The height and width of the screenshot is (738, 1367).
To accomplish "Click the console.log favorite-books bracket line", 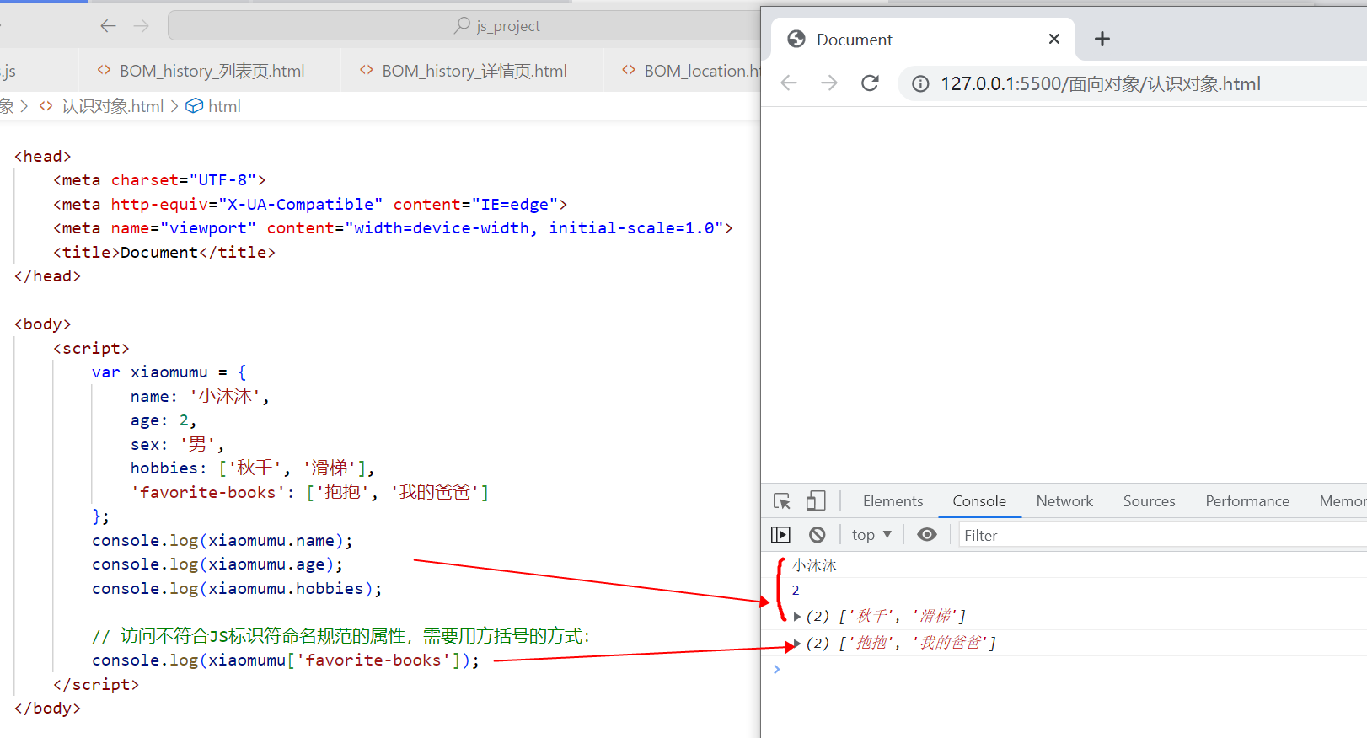I will click(286, 660).
